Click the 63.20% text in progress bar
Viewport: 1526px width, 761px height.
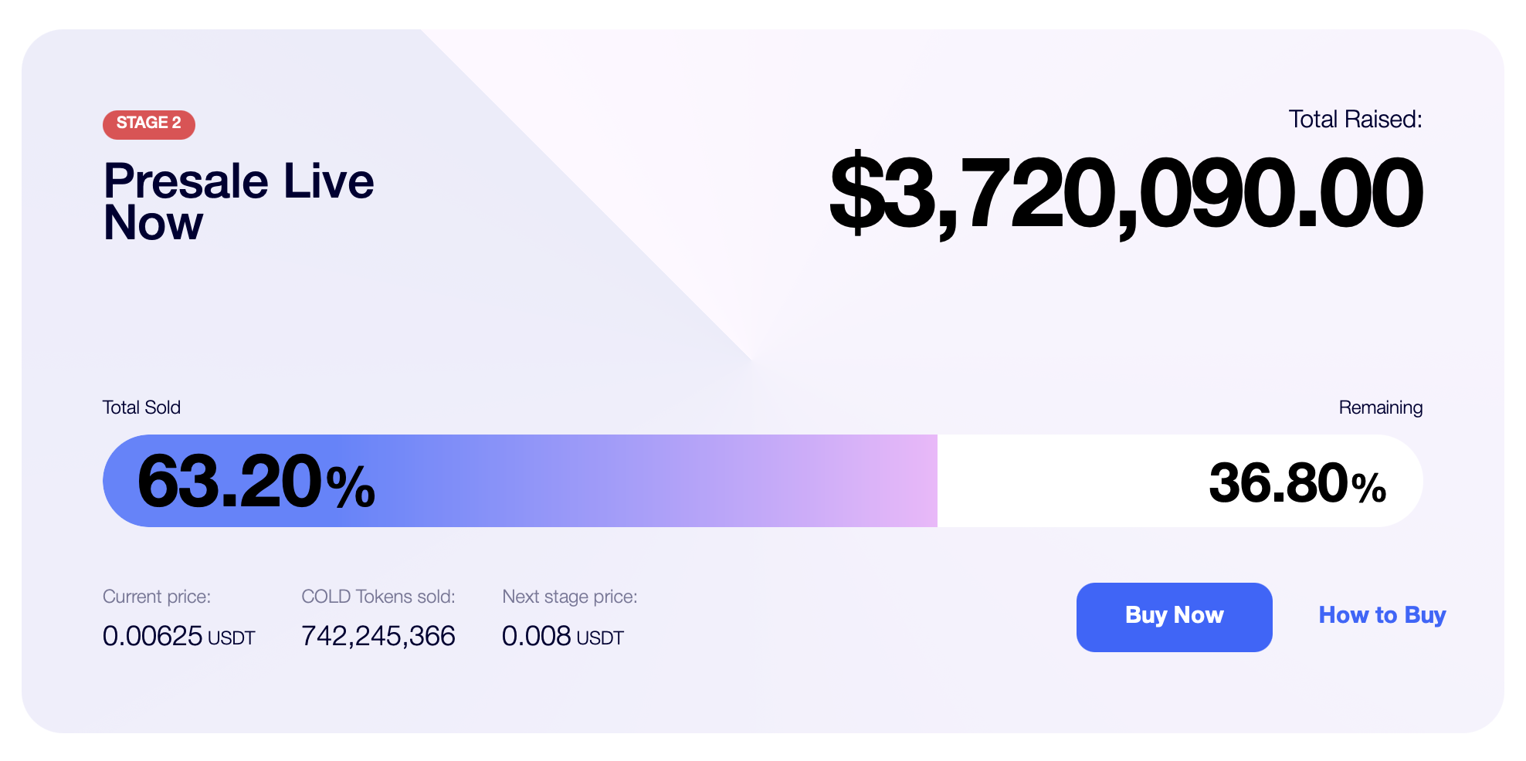[256, 482]
